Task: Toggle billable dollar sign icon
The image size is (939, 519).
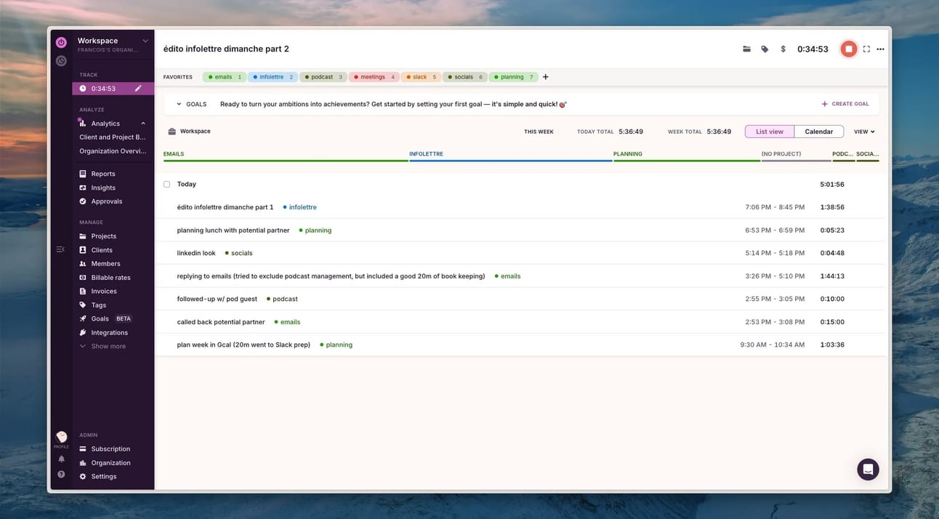Action: [x=783, y=49]
